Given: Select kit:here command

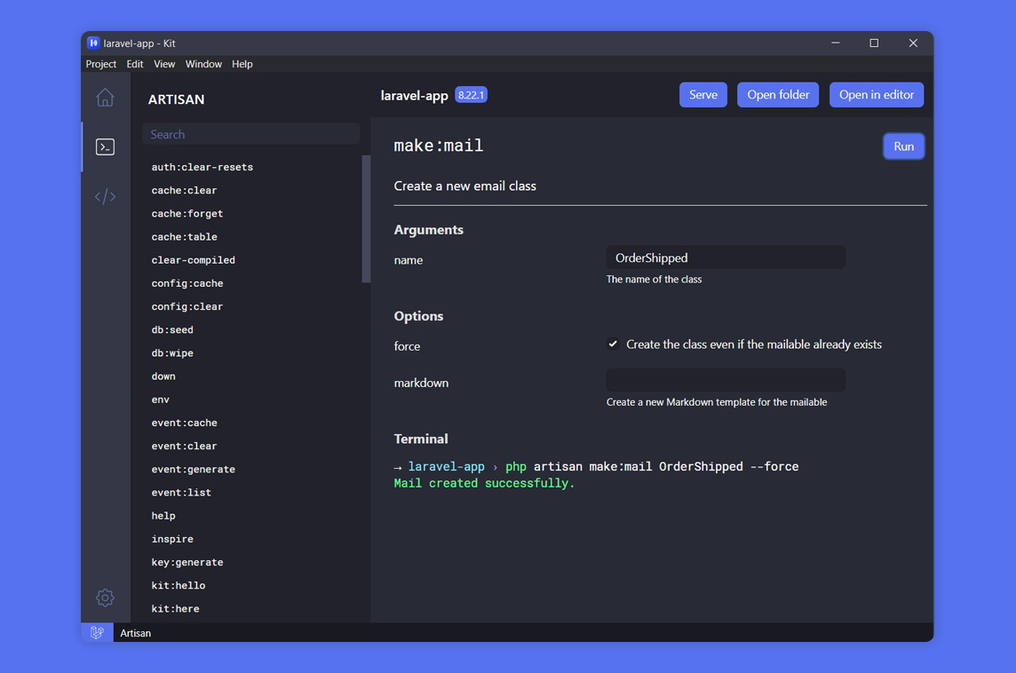Looking at the screenshot, I should (175, 610).
